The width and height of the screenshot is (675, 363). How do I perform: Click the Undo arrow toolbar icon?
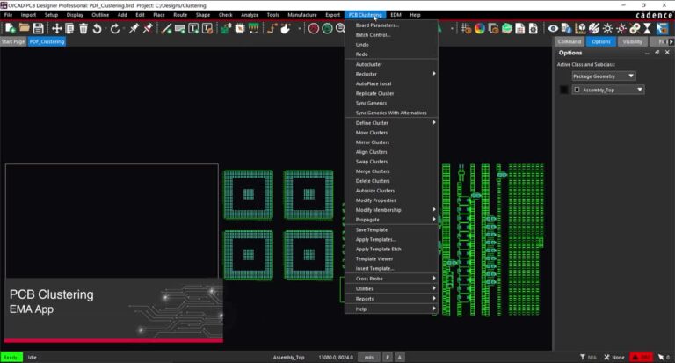click(98, 28)
